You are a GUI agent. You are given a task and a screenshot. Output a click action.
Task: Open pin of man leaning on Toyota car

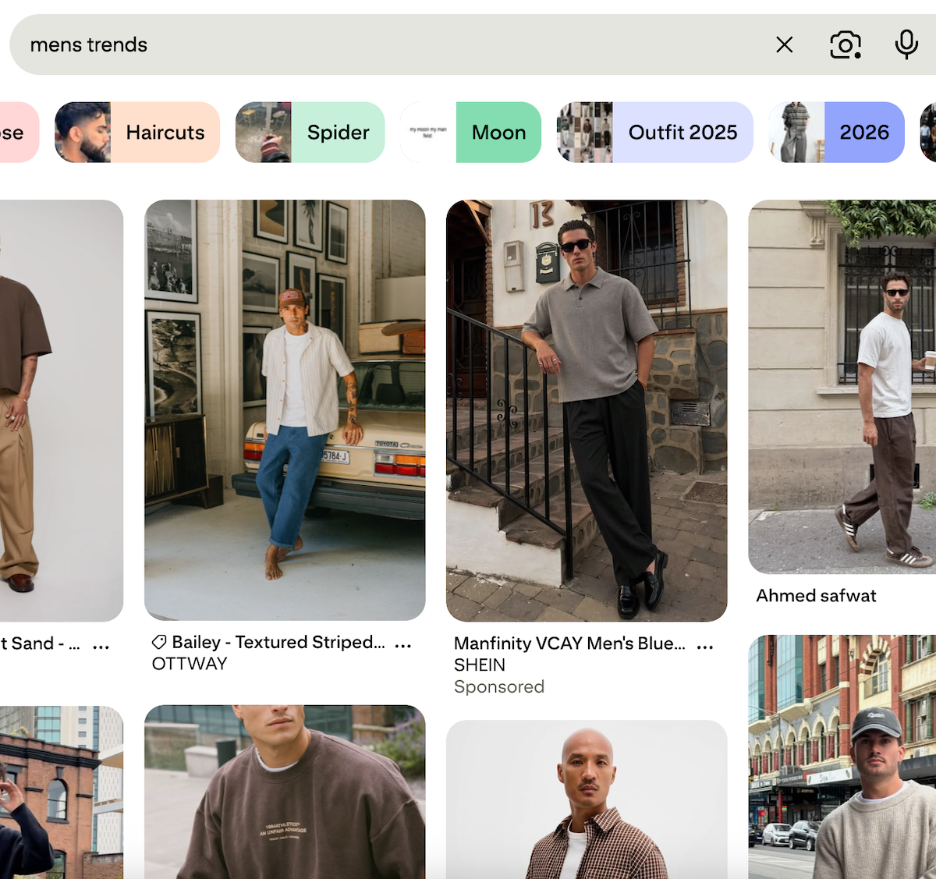click(285, 410)
